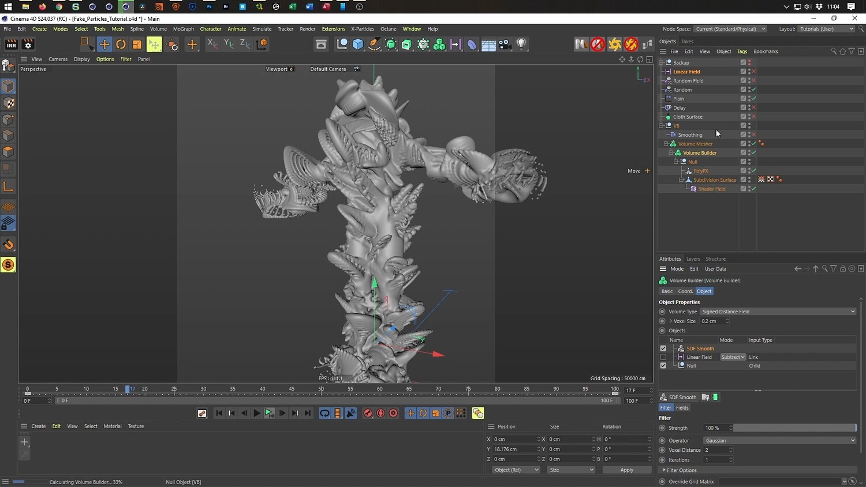Click the Camera object icon

click(x=505, y=44)
